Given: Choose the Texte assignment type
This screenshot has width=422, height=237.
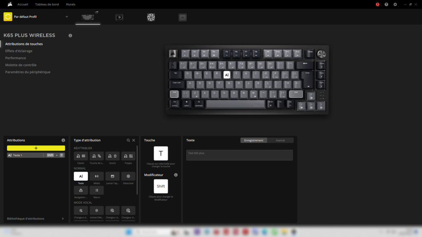Looking at the screenshot, I should click(x=81, y=176).
